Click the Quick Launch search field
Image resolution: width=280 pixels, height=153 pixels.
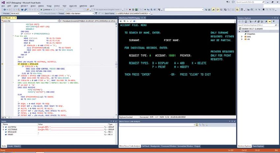click(x=250, y=2)
